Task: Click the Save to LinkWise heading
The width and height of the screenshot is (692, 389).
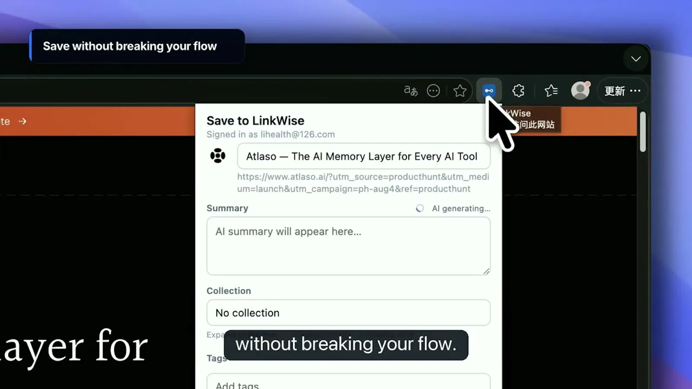Action: 255,121
